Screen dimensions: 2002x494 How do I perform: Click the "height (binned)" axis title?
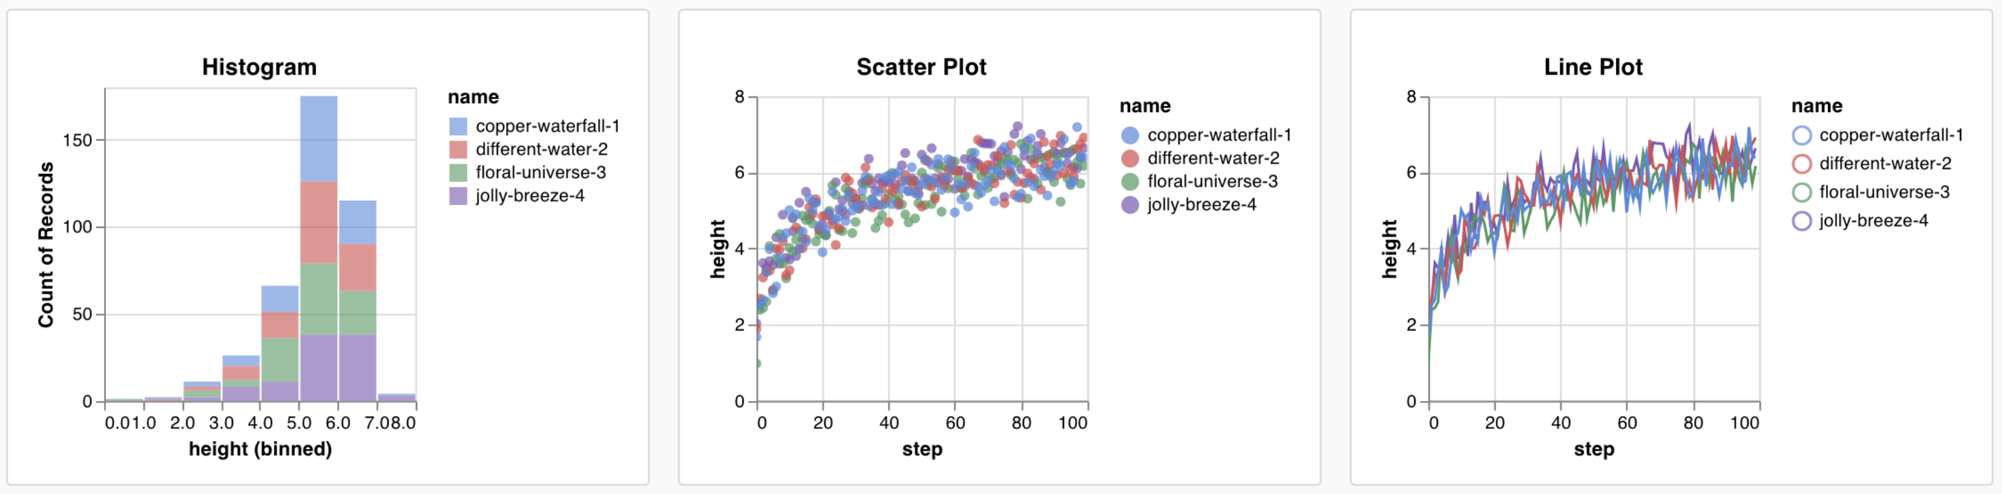260,450
